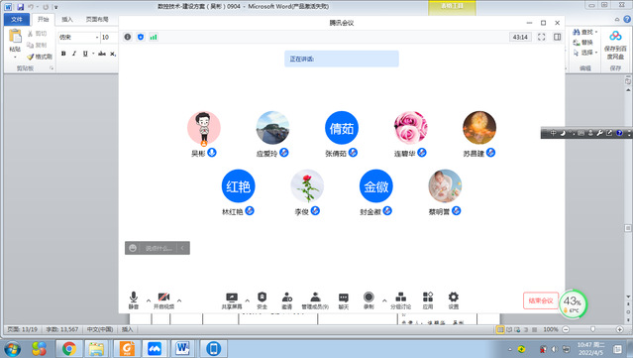Expand share screen options arrow
This screenshot has height=358, width=633.
pos(247,300)
